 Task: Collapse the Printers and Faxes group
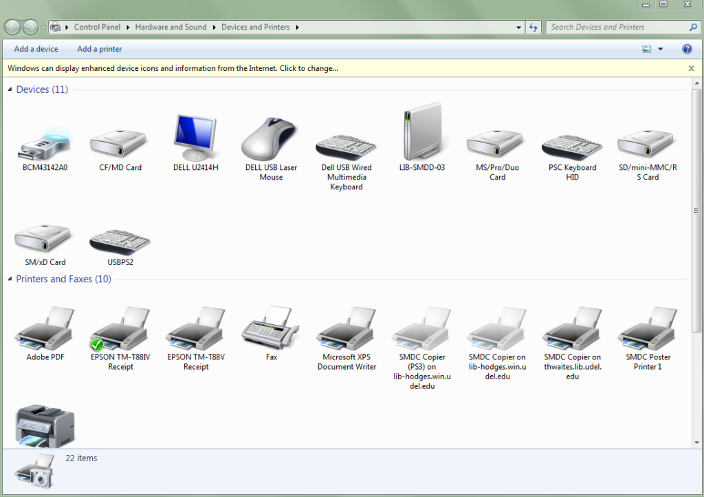[10, 279]
